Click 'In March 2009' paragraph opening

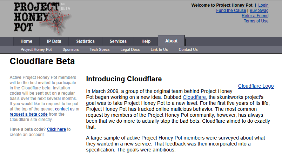coord(102,91)
